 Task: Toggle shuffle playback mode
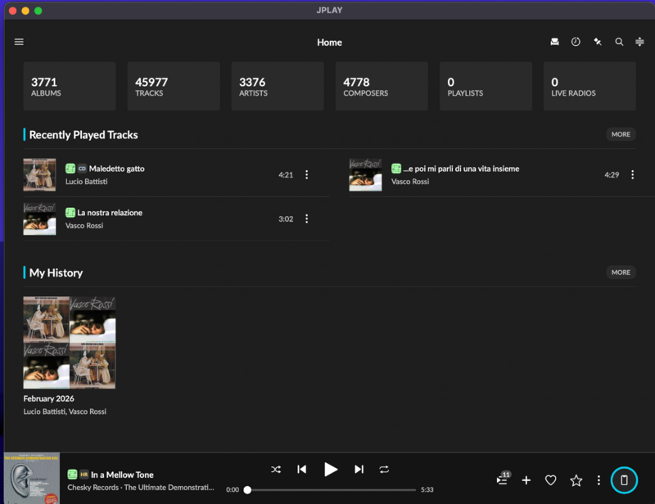[276, 469]
